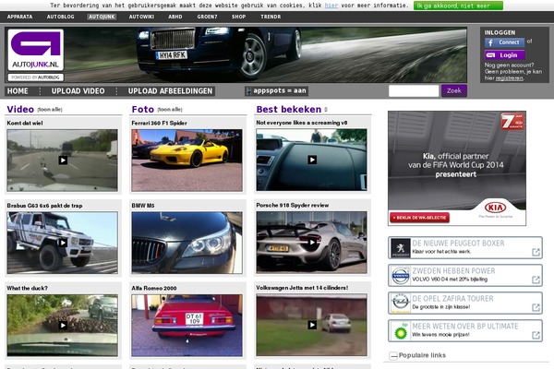Click the 'Bekijk de WK-selectie' button
This screenshot has height=369, width=554.
[419, 218]
